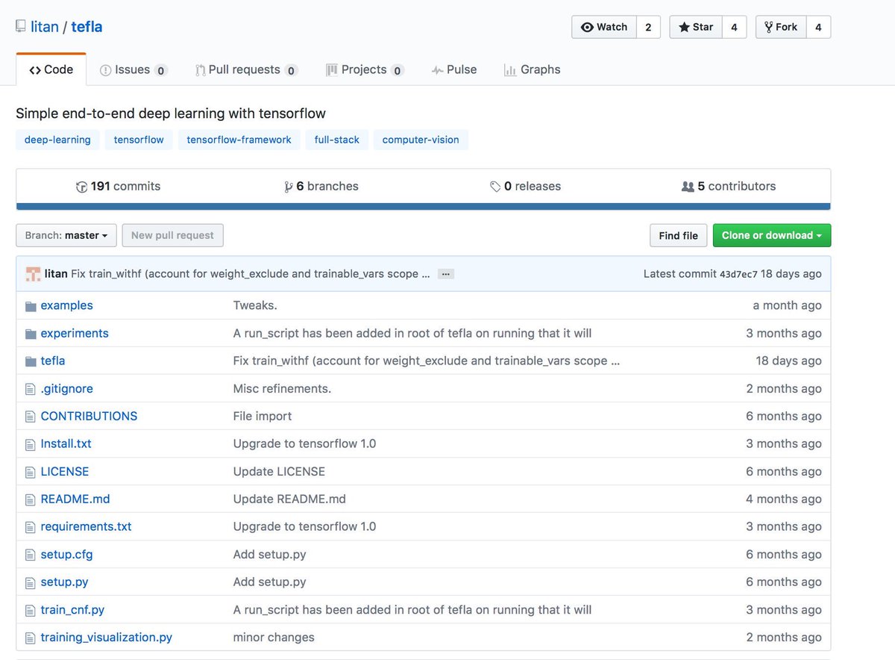Open the Graphs tab
Viewport: 895px width, 660px height.
[533, 69]
